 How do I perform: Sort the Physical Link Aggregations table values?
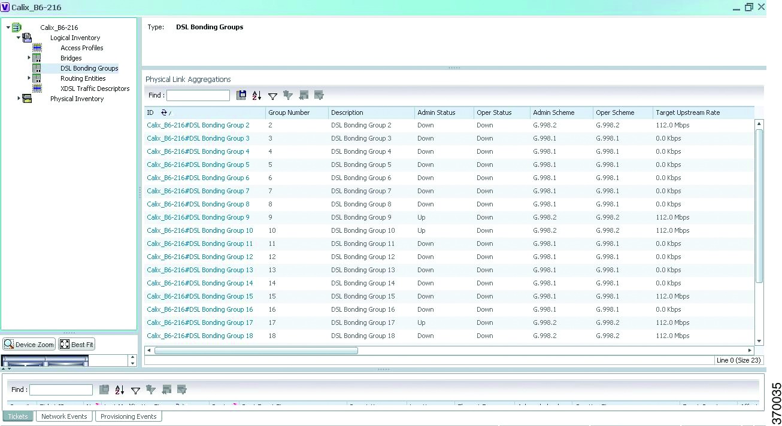click(257, 95)
